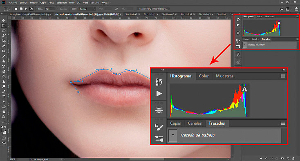
Task: Click the add mask icon at the panel bottom
Action: (282, 159)
